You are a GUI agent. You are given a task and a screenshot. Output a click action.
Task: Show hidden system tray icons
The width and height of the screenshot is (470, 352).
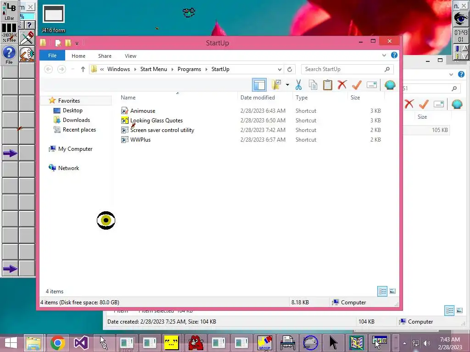click(x=404, y=343)
